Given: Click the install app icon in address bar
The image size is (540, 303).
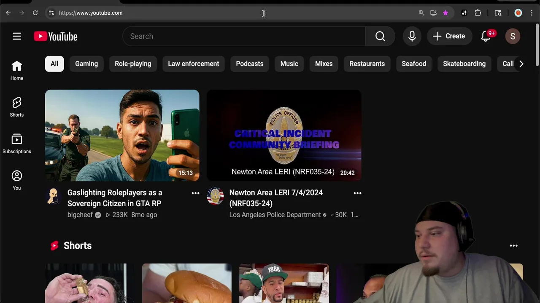Looking at the screenshot, I should (x=433, y=13).
